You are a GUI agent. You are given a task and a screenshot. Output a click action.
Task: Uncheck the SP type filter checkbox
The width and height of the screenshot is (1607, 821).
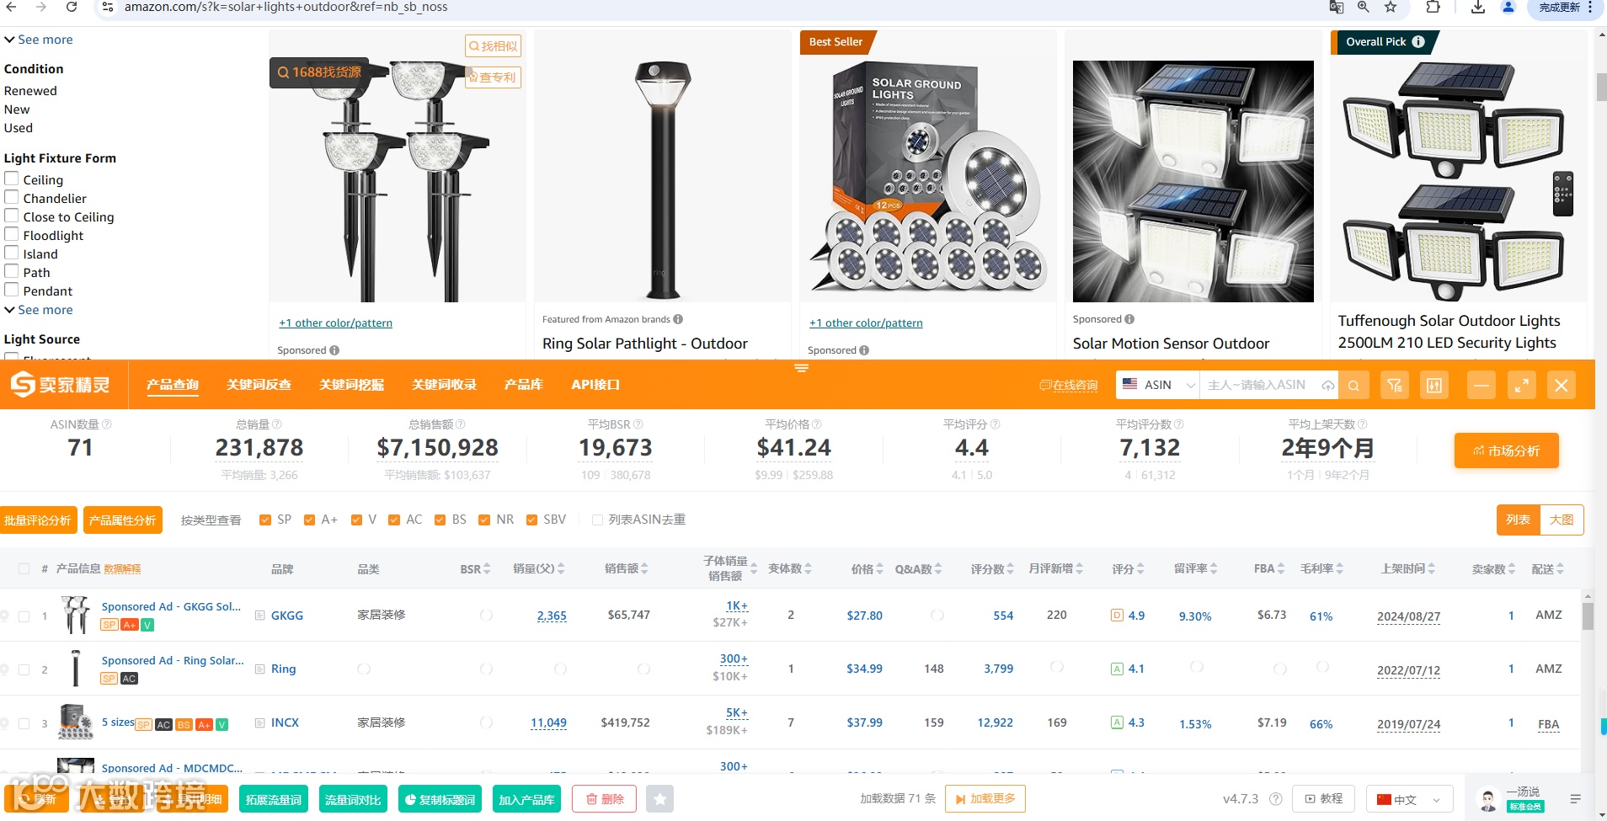click(x=265, y=520)
